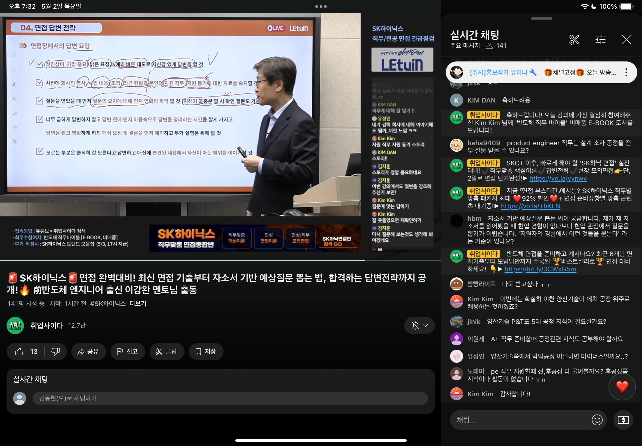Open 도레미 chat avatar

(x=456, y=374)
